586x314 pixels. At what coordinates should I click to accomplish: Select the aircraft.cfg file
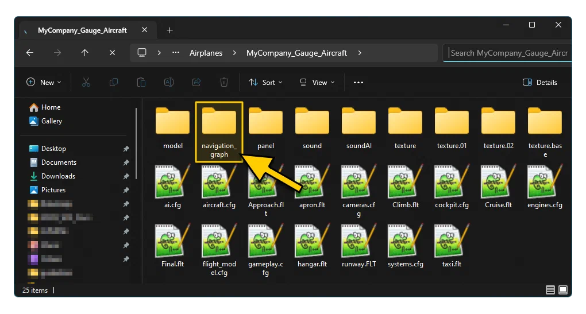(x=219, y=187)
